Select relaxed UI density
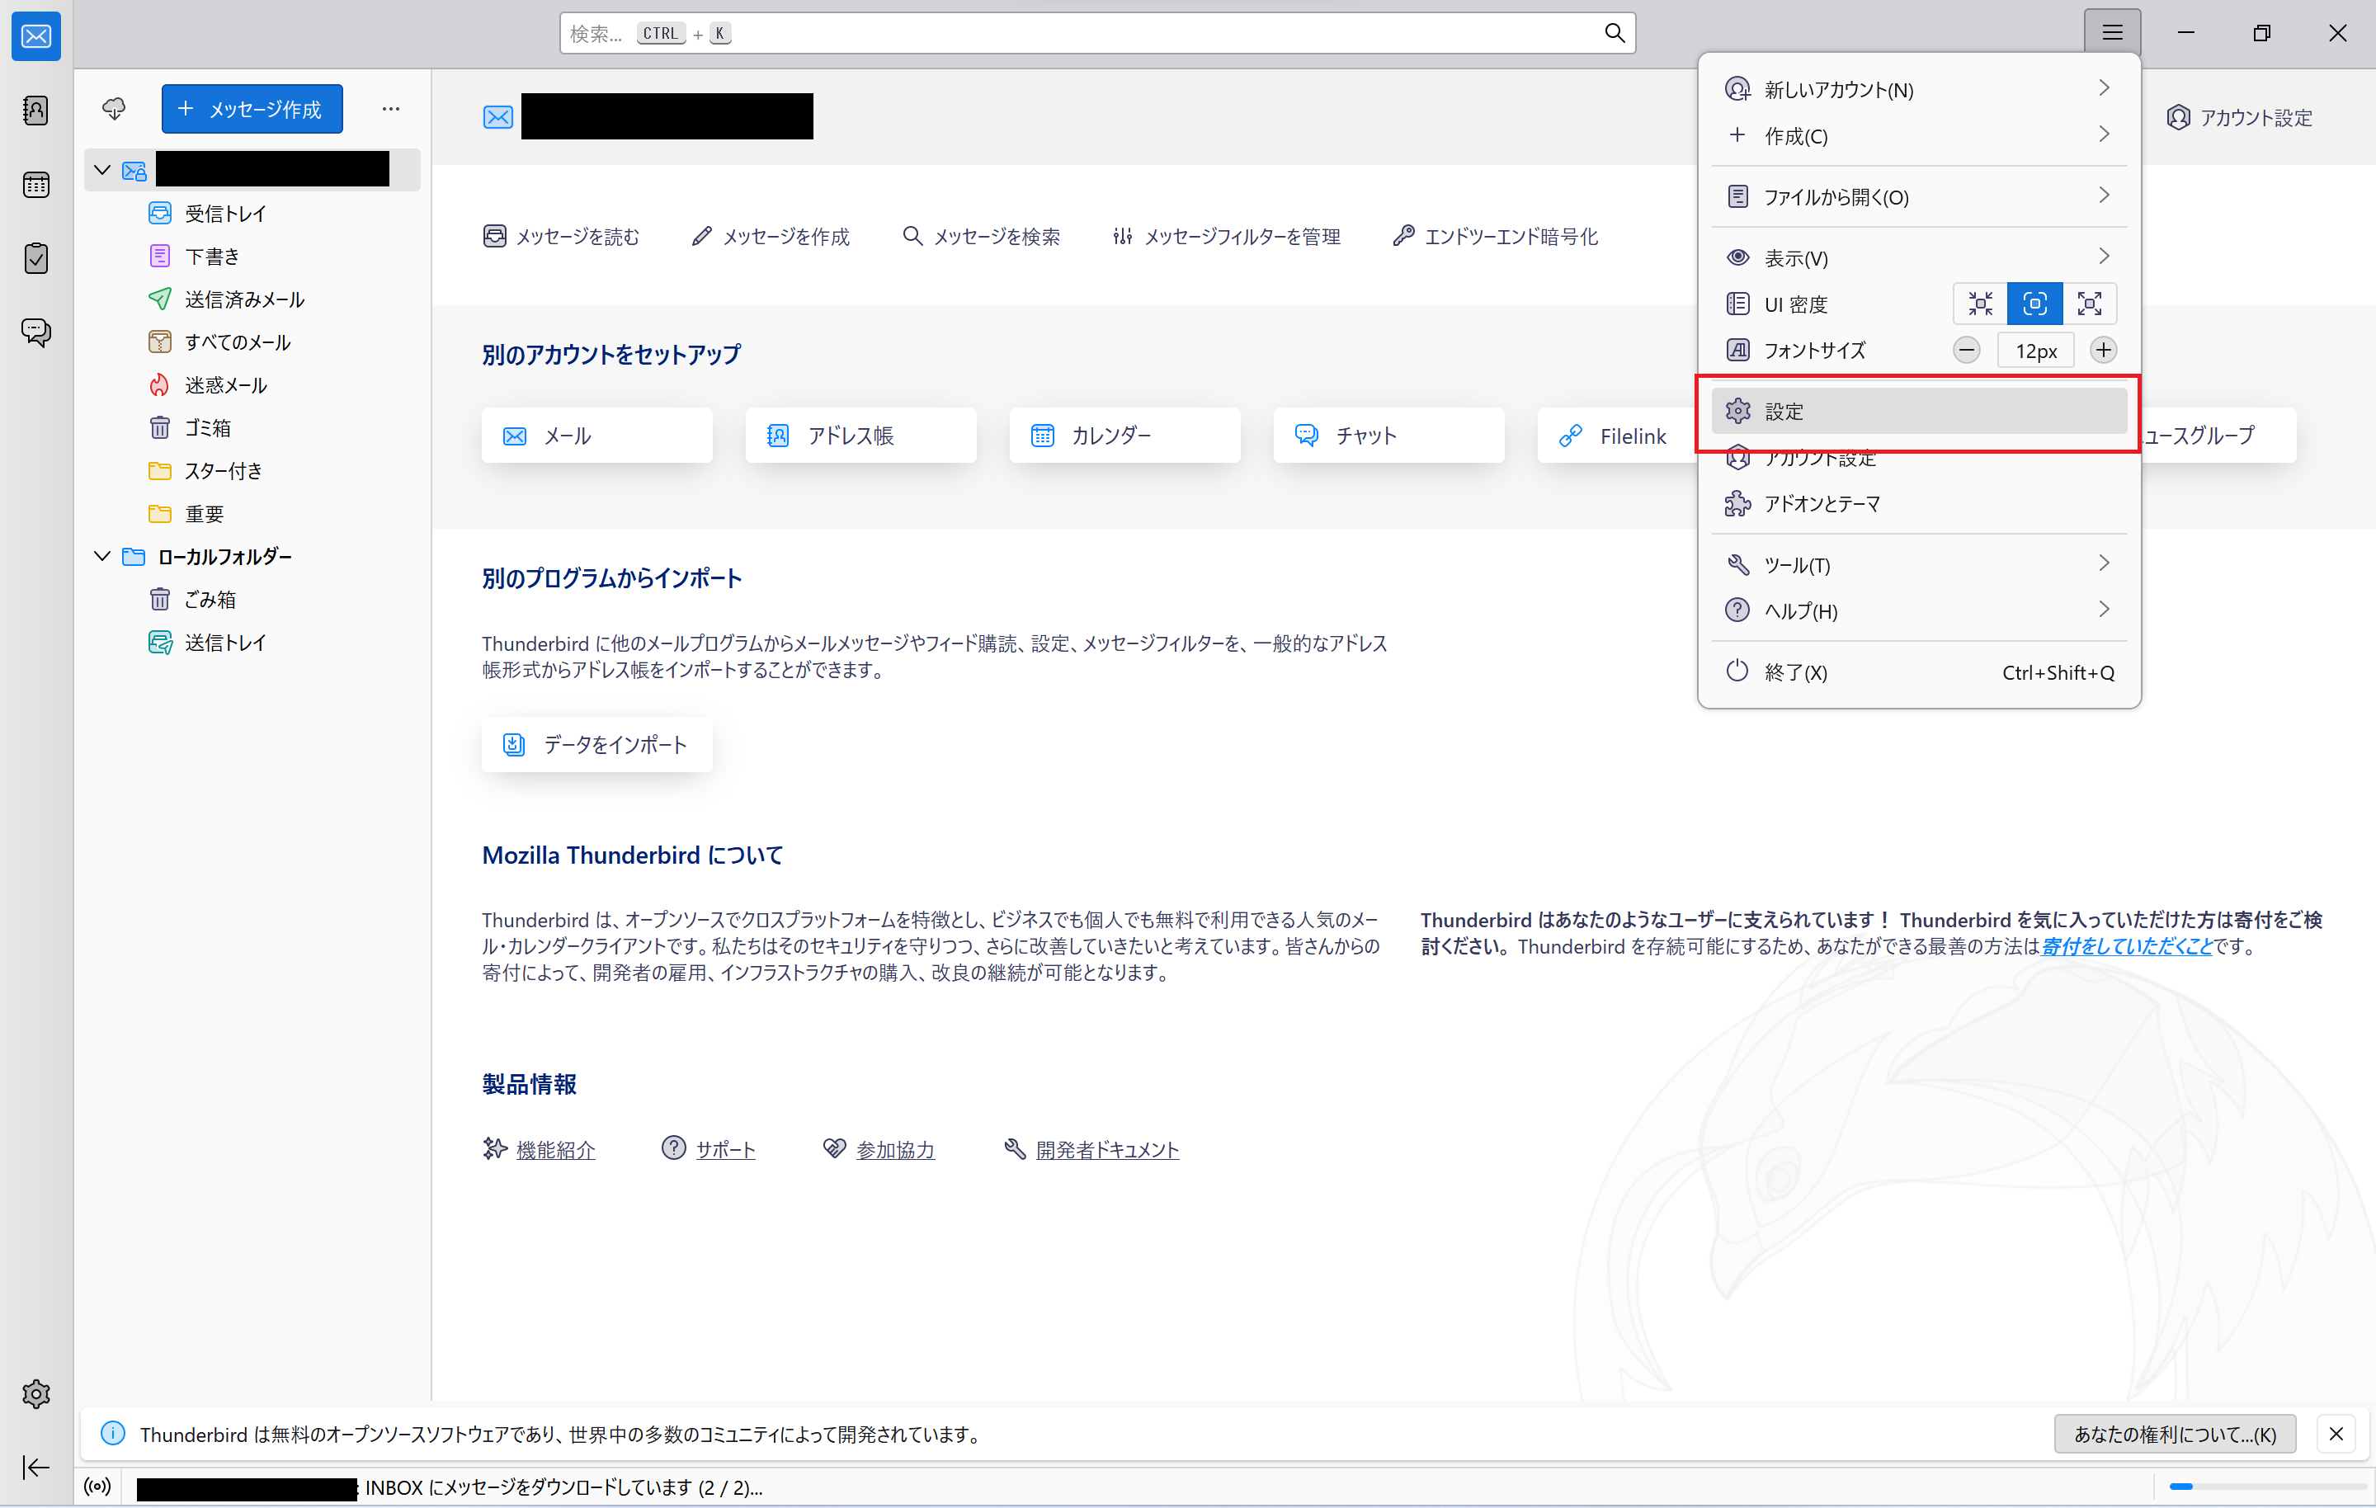The image size is (2376, 1508). pos(2089,304)
